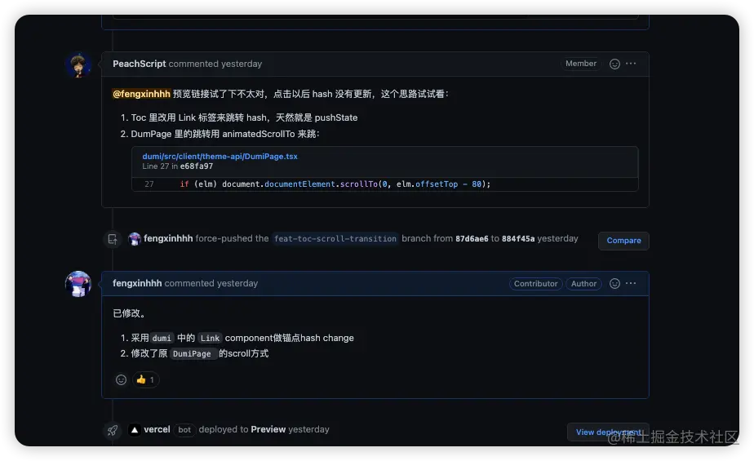
Task: Click list item mentioning animatedScrollTo
Action: click(225, 134)
